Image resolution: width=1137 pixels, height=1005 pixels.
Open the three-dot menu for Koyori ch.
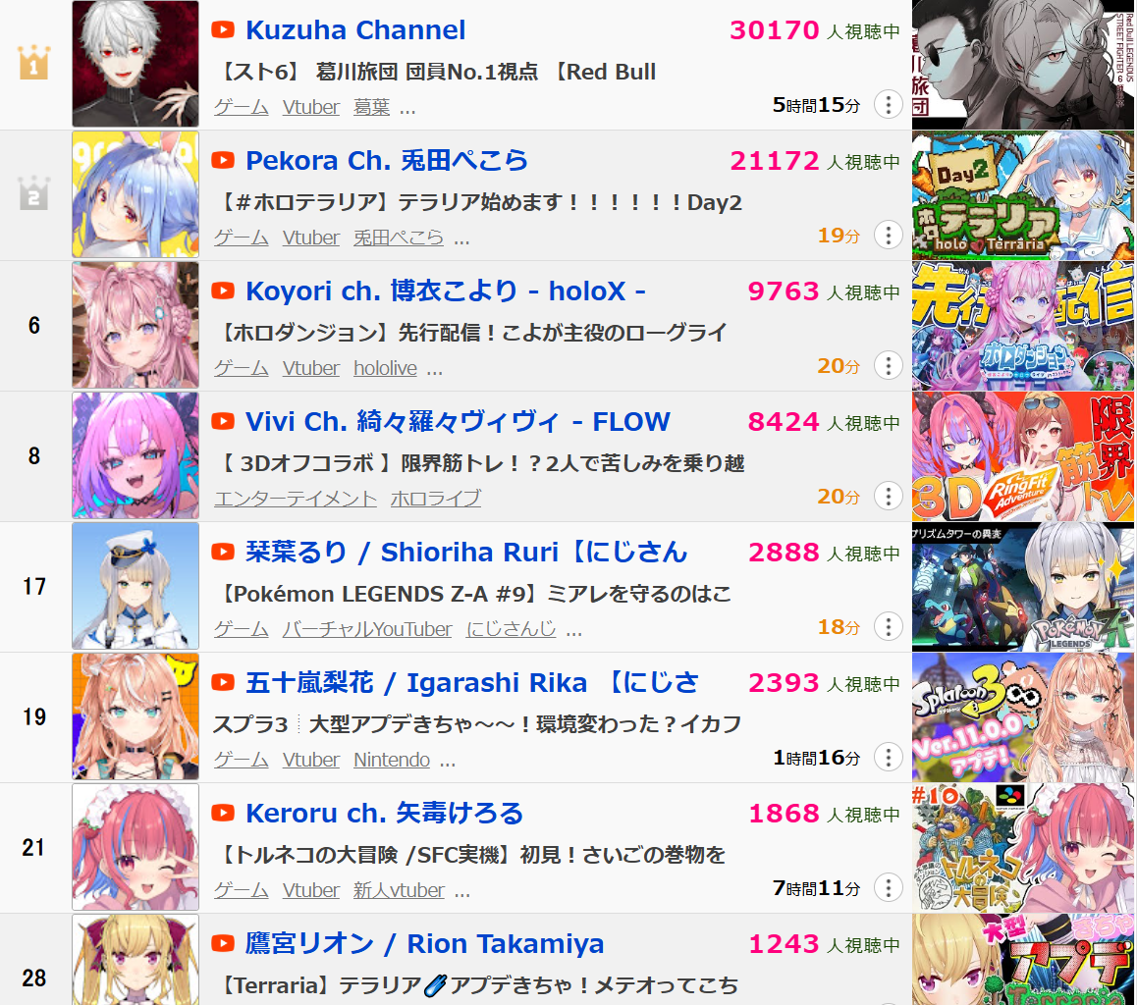click(888, 365)
